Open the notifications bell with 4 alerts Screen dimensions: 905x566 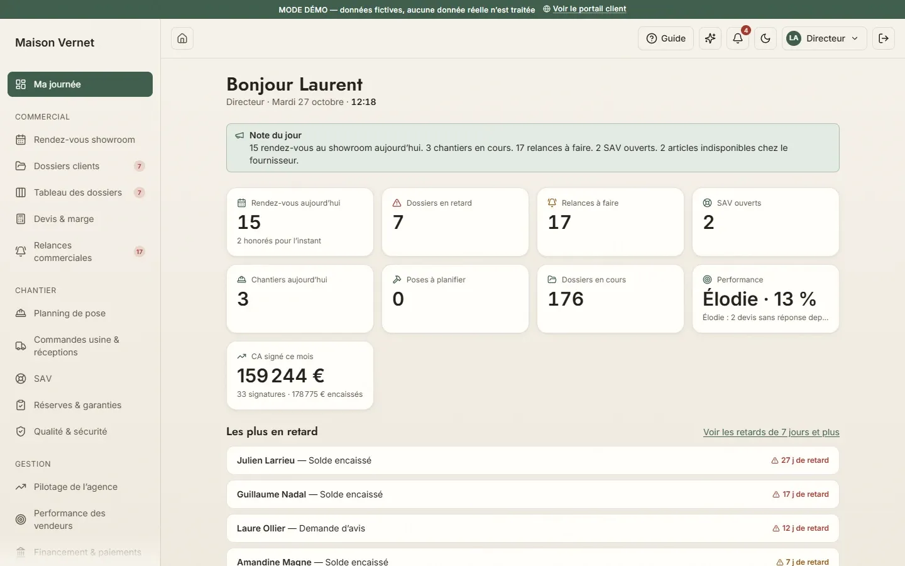tap(738, 38)
